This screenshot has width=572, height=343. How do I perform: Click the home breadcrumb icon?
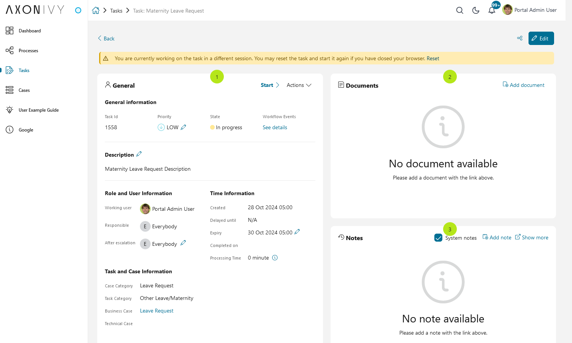click(x=96, y=10)
